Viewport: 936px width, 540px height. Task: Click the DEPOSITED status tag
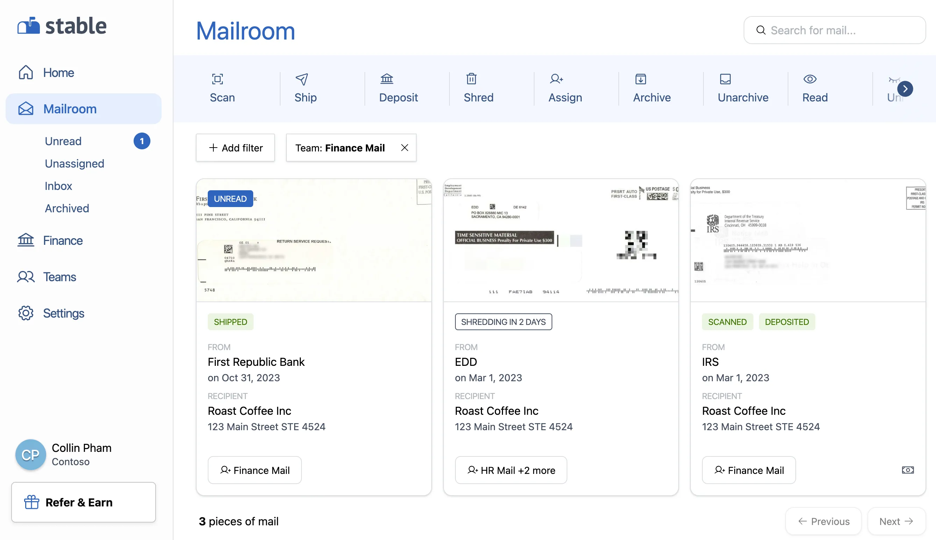[x=787, y=321]
